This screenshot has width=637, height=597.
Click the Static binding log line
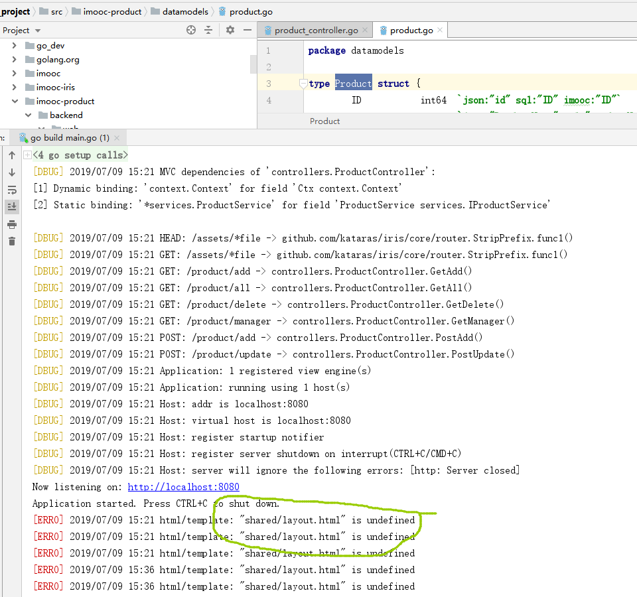tap(291, 205)
